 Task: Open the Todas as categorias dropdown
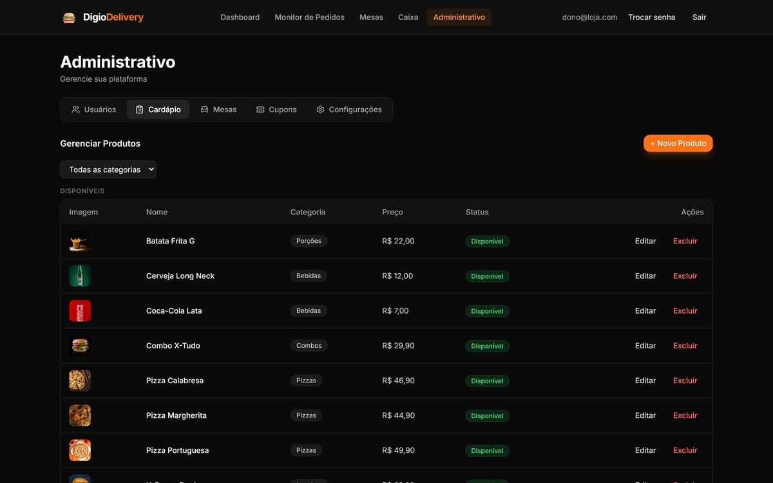108,169
